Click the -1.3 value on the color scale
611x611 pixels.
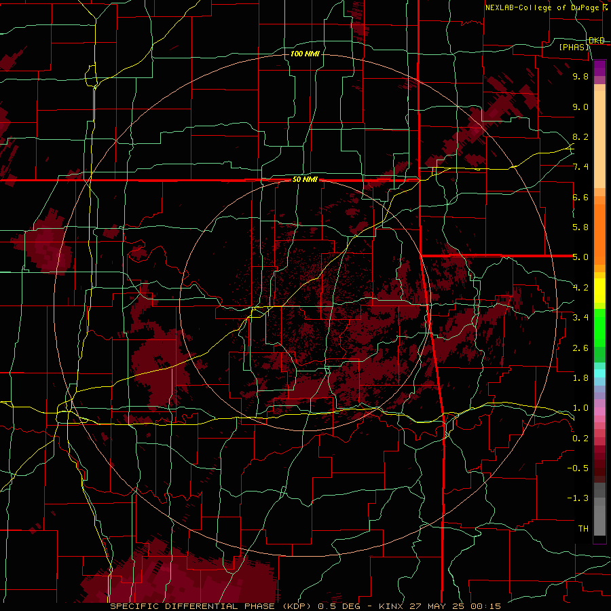pyautogui.click(x=578, y=498)
